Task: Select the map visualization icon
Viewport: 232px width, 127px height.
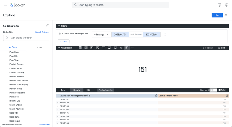Action: (x=121, y=48)
